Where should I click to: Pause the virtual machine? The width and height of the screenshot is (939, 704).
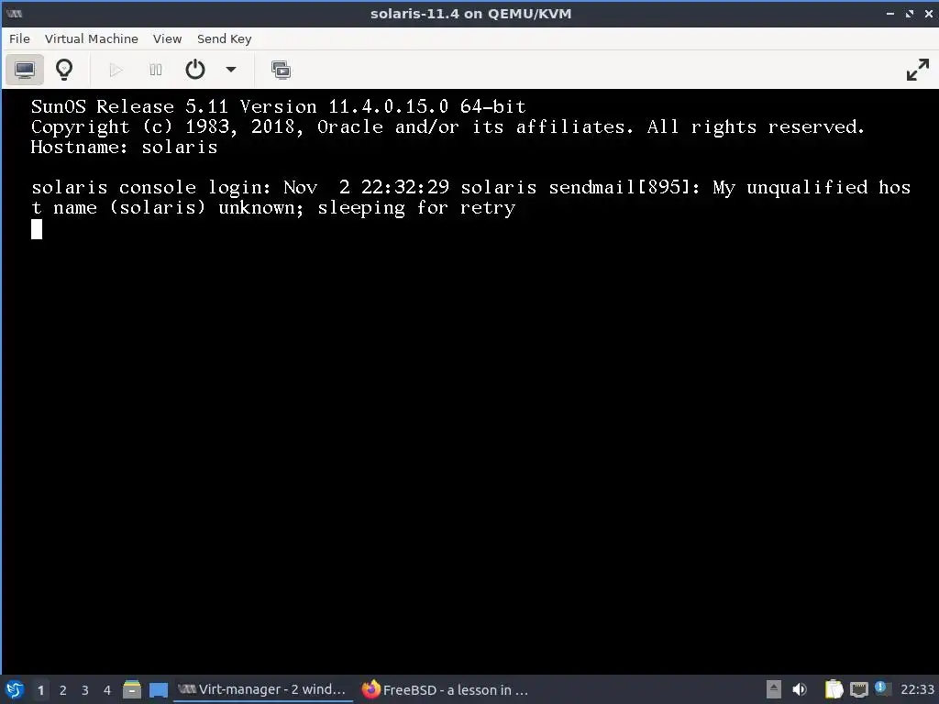click(156, 70)
